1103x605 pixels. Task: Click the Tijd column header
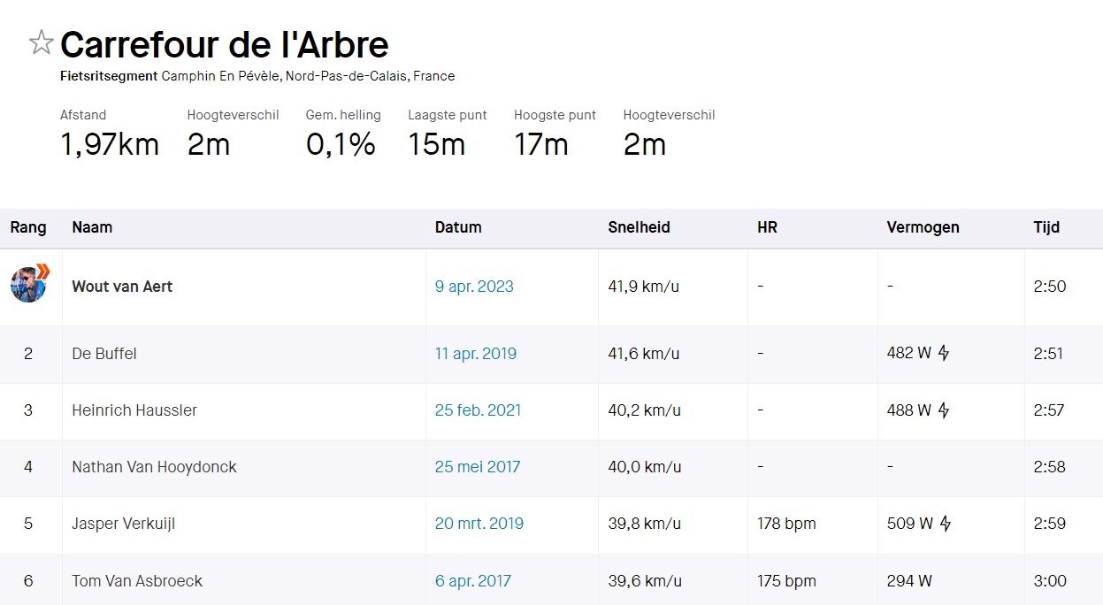tap(1046, 227)
